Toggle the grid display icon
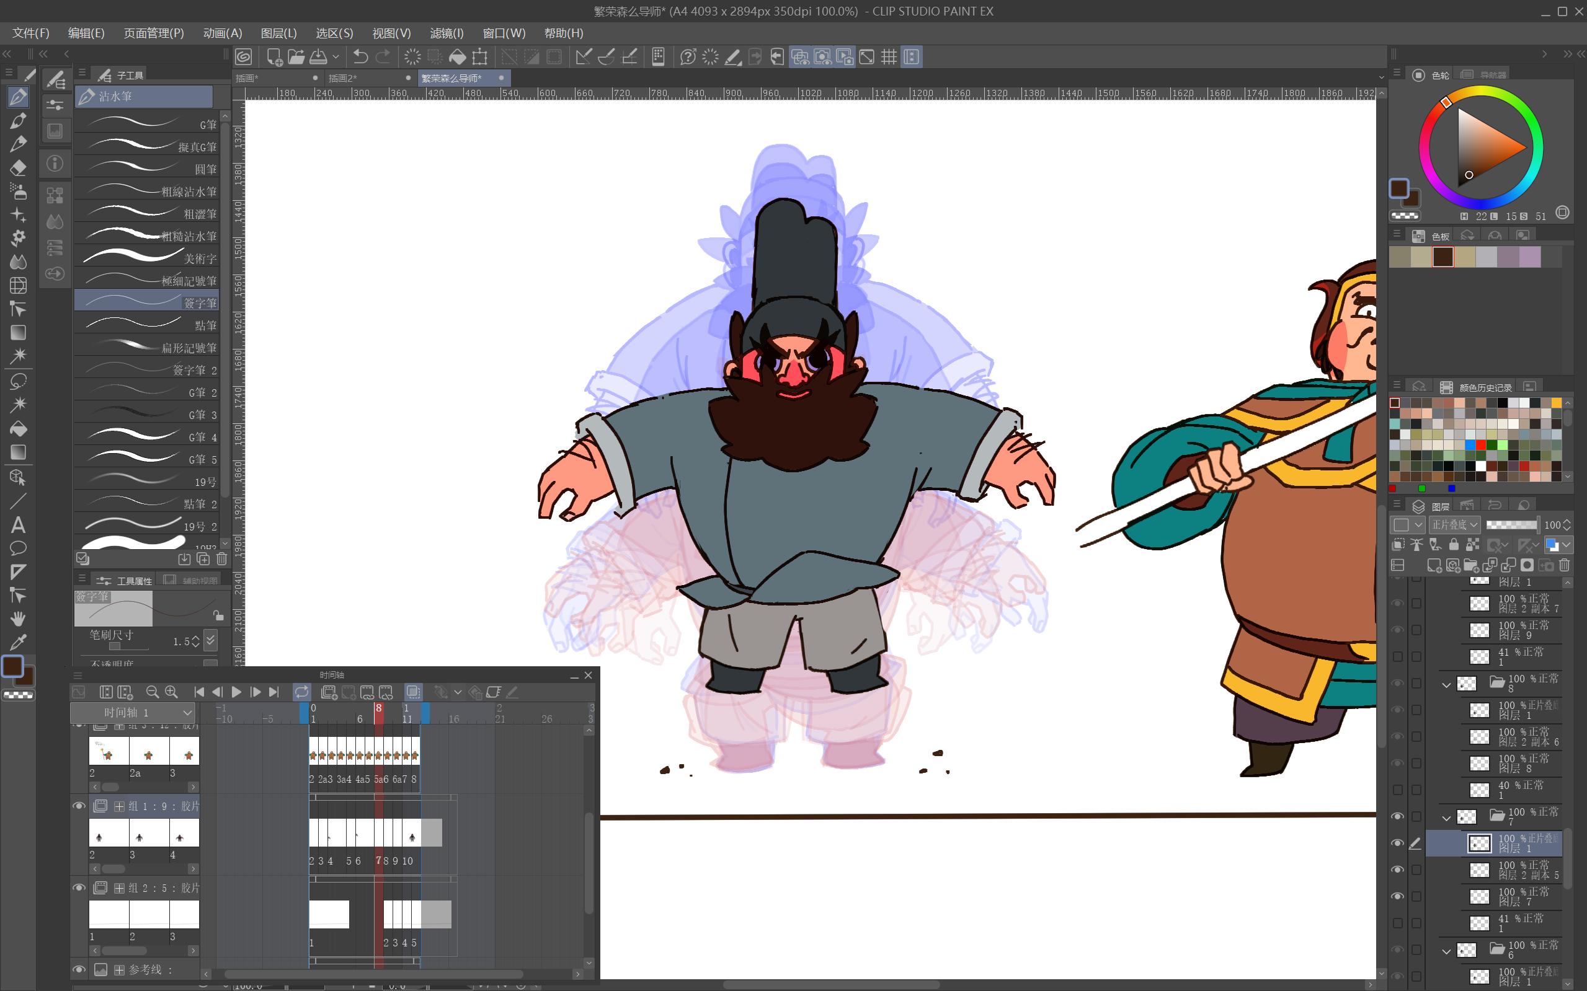This screenshot has width=1587, height=991. pyautogui.click(x=889, y=57)
